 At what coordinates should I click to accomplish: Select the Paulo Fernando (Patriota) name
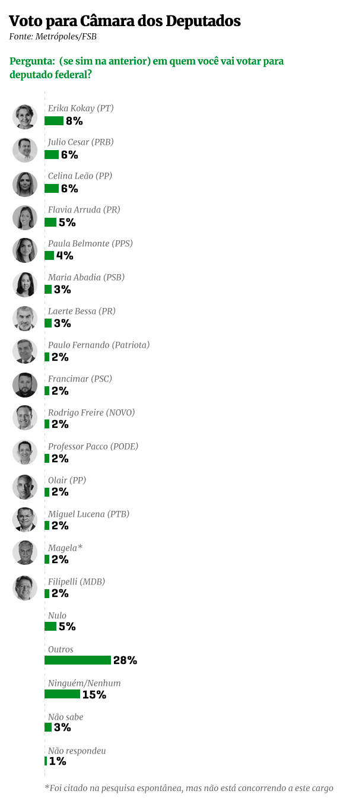(98, 345)
